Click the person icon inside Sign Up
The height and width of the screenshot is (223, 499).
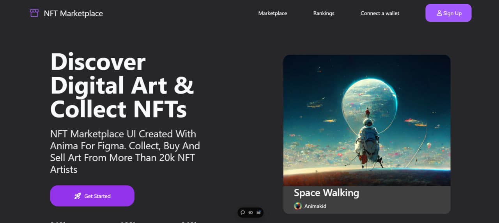click(439, 13)
